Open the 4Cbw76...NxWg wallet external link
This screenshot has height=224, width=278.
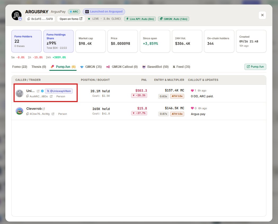(x=53, y=114)
